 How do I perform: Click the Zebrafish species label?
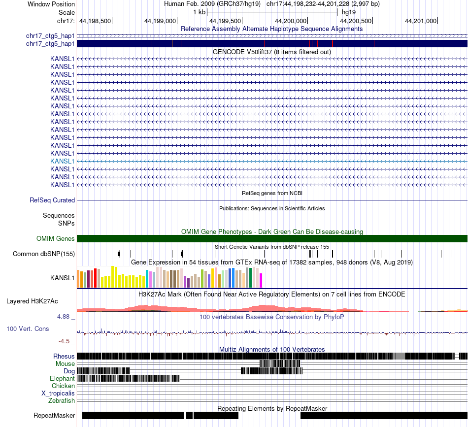click(62, 401)
